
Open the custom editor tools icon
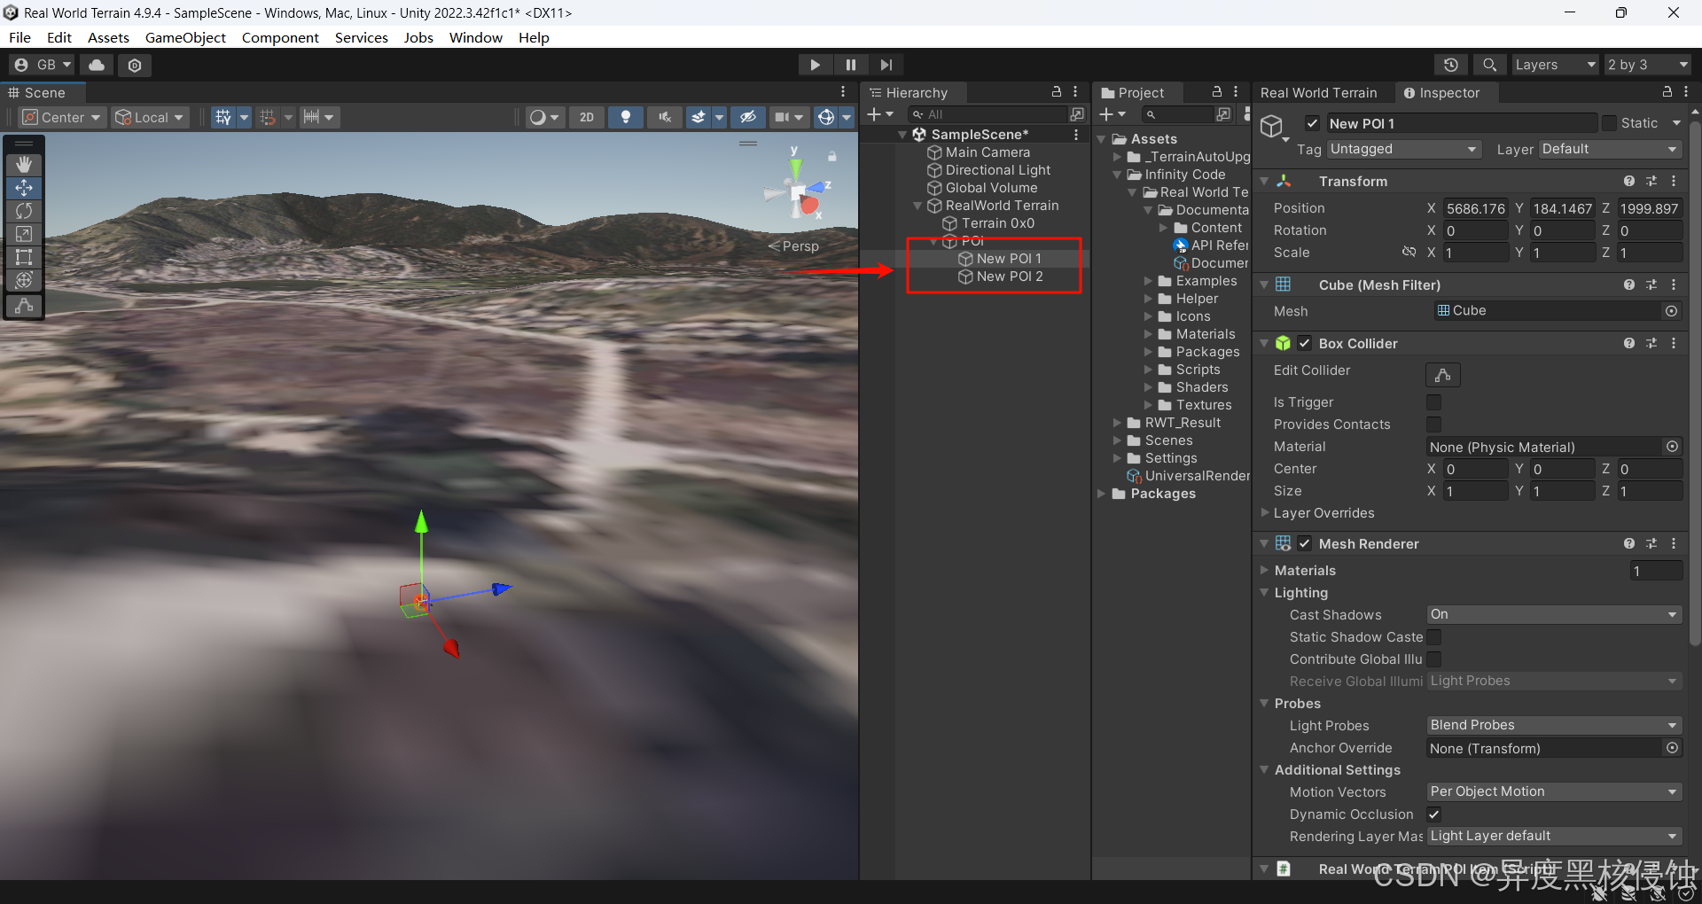click(x=24, y=306)
